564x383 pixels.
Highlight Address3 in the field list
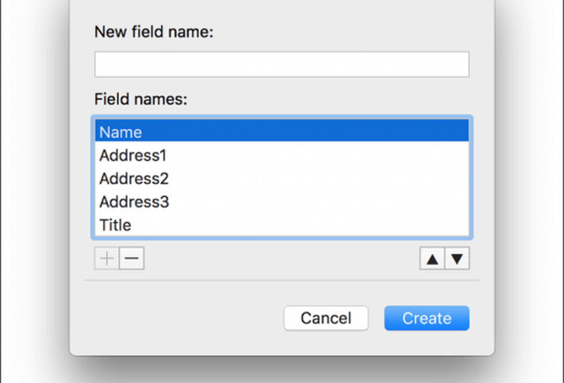pos(281,202)
